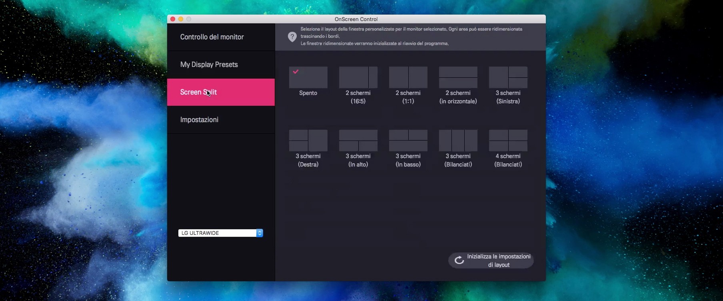The image size is (723, 301).
Task: Select the Screen Split sidebar tab
Action: 221,92
